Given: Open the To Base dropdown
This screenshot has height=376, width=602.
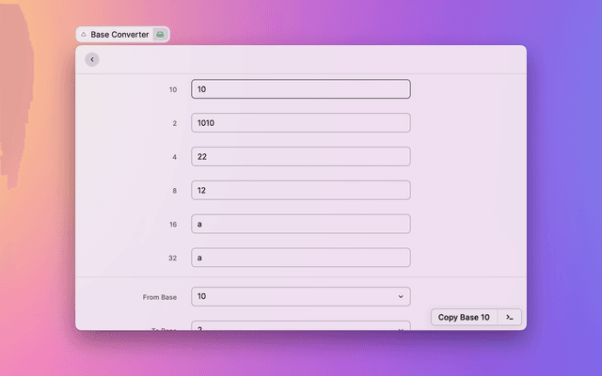Looking at the screenshot, I should pos(301,327).
